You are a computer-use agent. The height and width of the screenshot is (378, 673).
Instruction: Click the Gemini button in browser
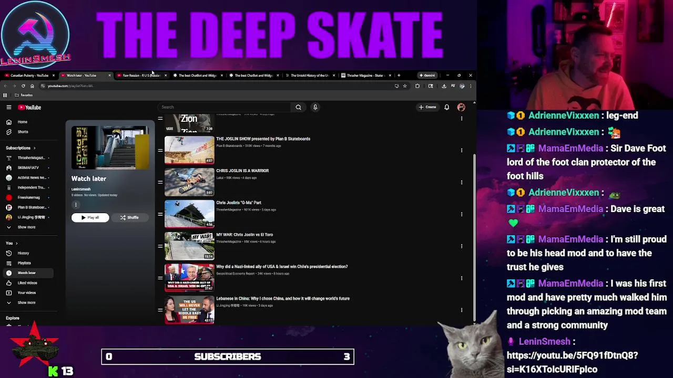427,75
